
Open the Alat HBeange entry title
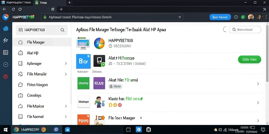tap(121, 58)
